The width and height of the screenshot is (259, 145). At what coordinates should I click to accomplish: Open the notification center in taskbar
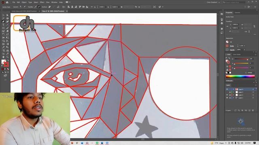click(x=255, y=143)
